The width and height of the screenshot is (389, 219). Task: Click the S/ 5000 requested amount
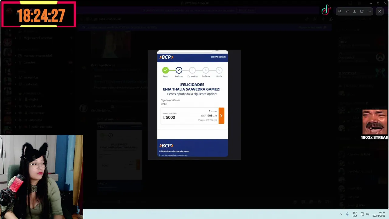tap(169, 117)
